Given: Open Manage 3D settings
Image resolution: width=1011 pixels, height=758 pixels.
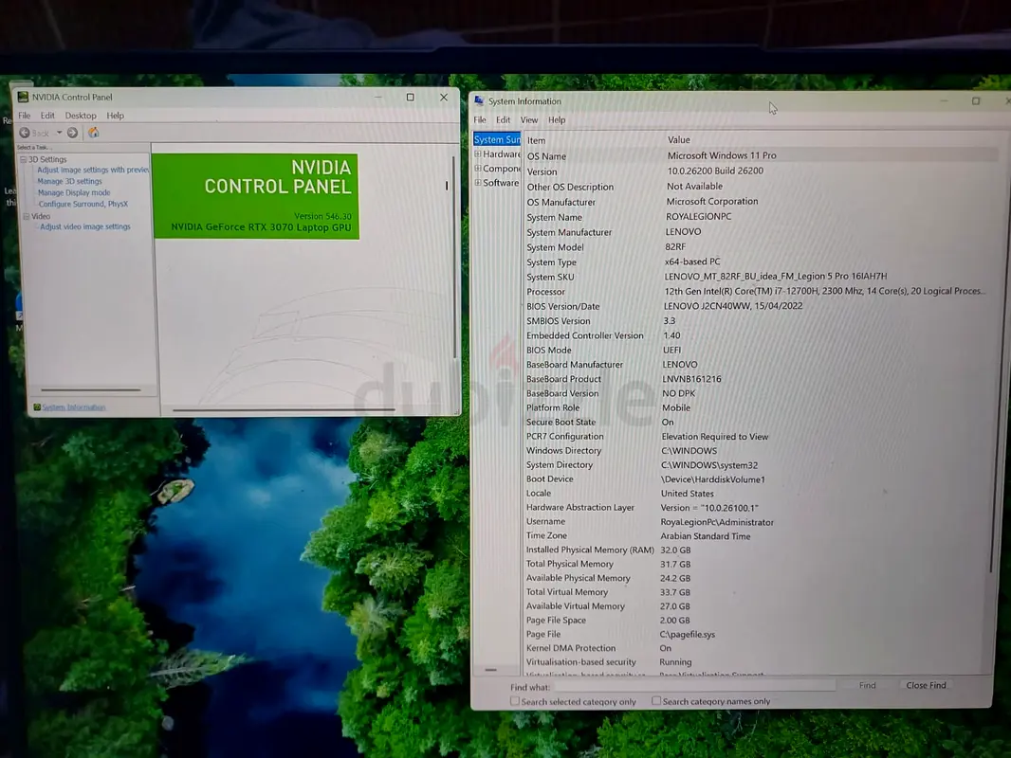Looking at the screenshot, I should click(69, 182).
